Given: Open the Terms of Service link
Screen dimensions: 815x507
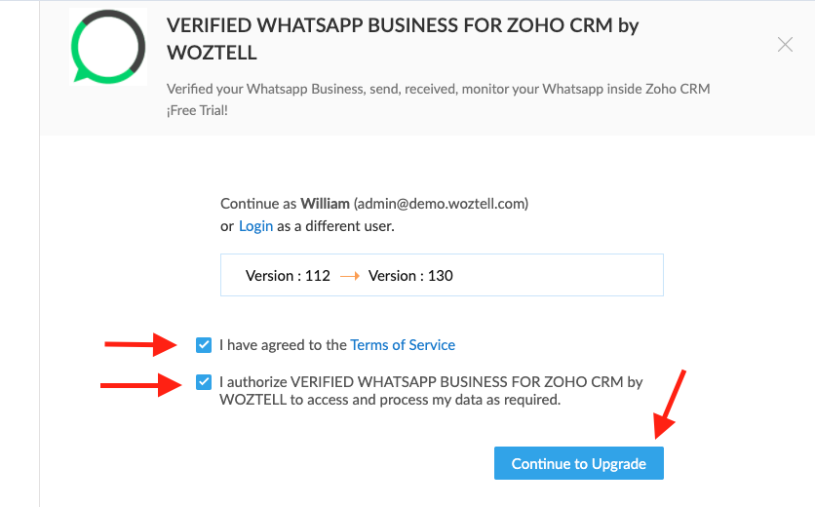Looking at the screenshot, I should click(x=403, y=345).
